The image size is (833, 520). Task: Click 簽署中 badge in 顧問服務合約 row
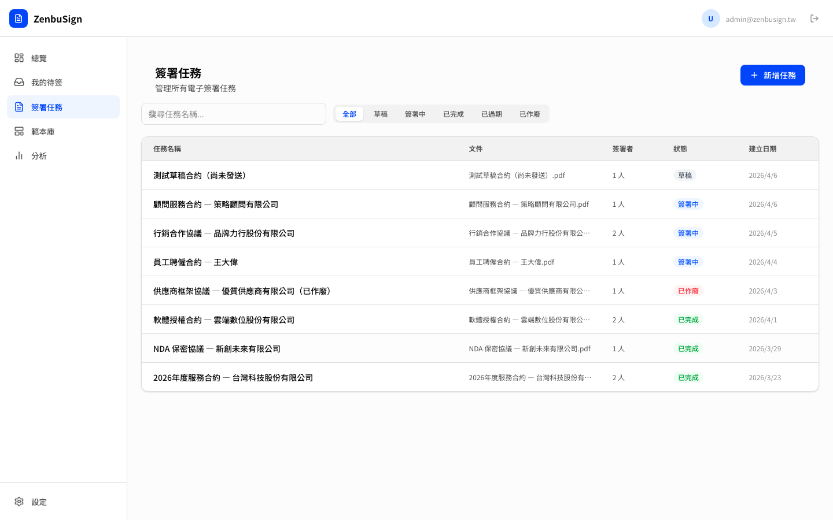tap(688, 204)
